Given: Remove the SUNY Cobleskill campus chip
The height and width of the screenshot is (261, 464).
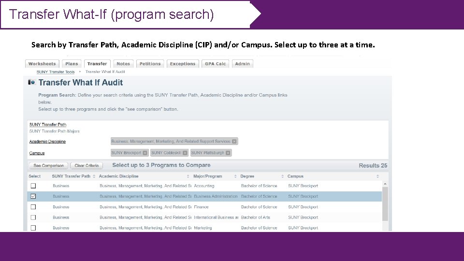Looking at the screenshot, I should point(185,153).
